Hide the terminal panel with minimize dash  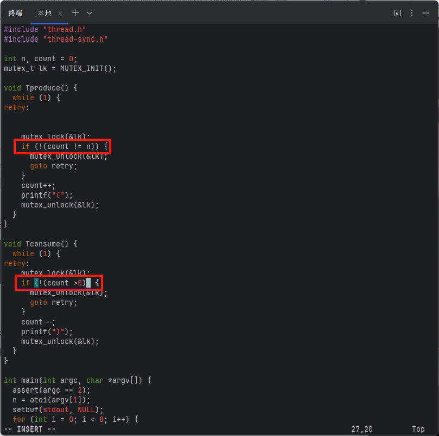pos(426,13)
